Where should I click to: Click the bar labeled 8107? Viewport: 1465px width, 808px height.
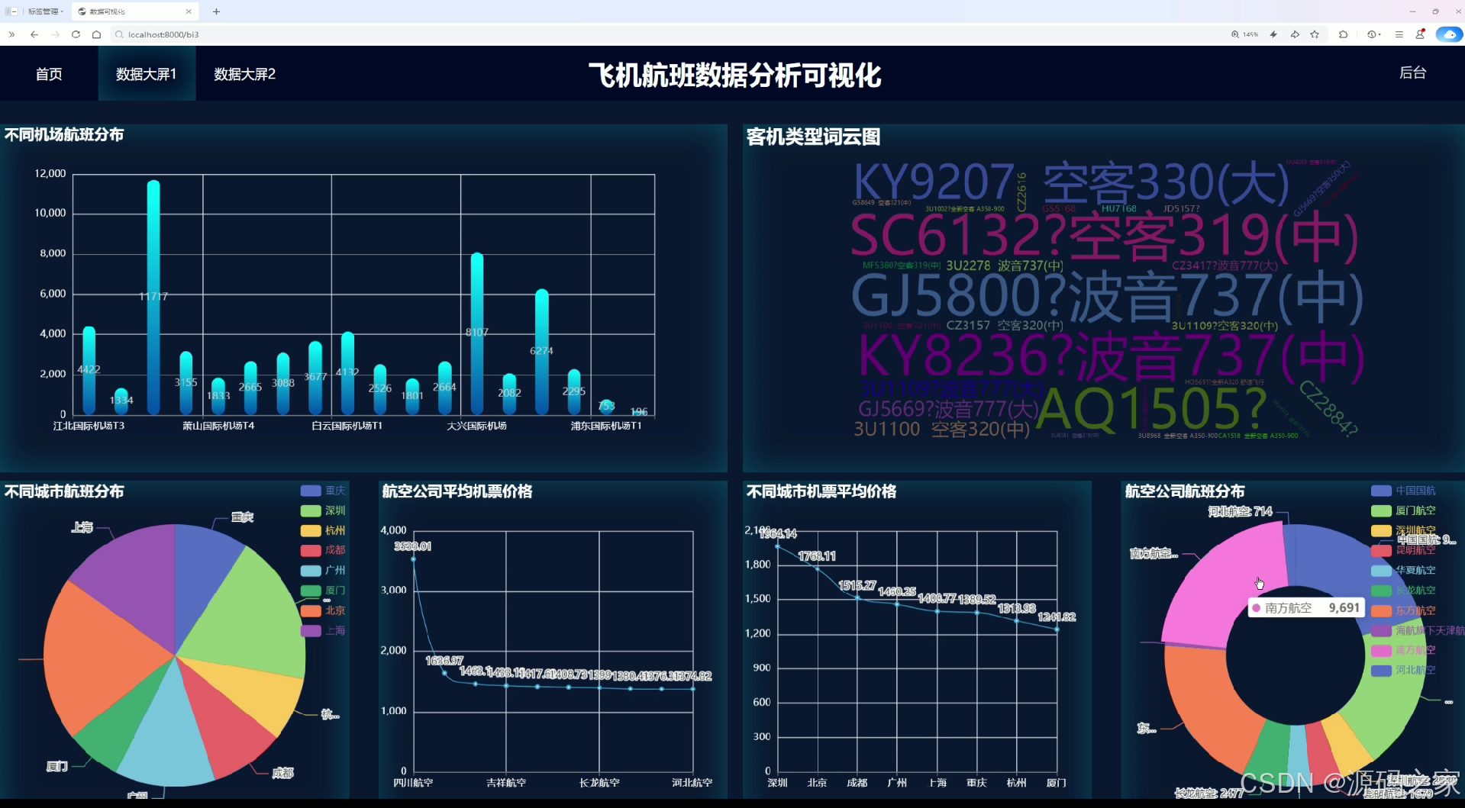[x=477, y=333]
